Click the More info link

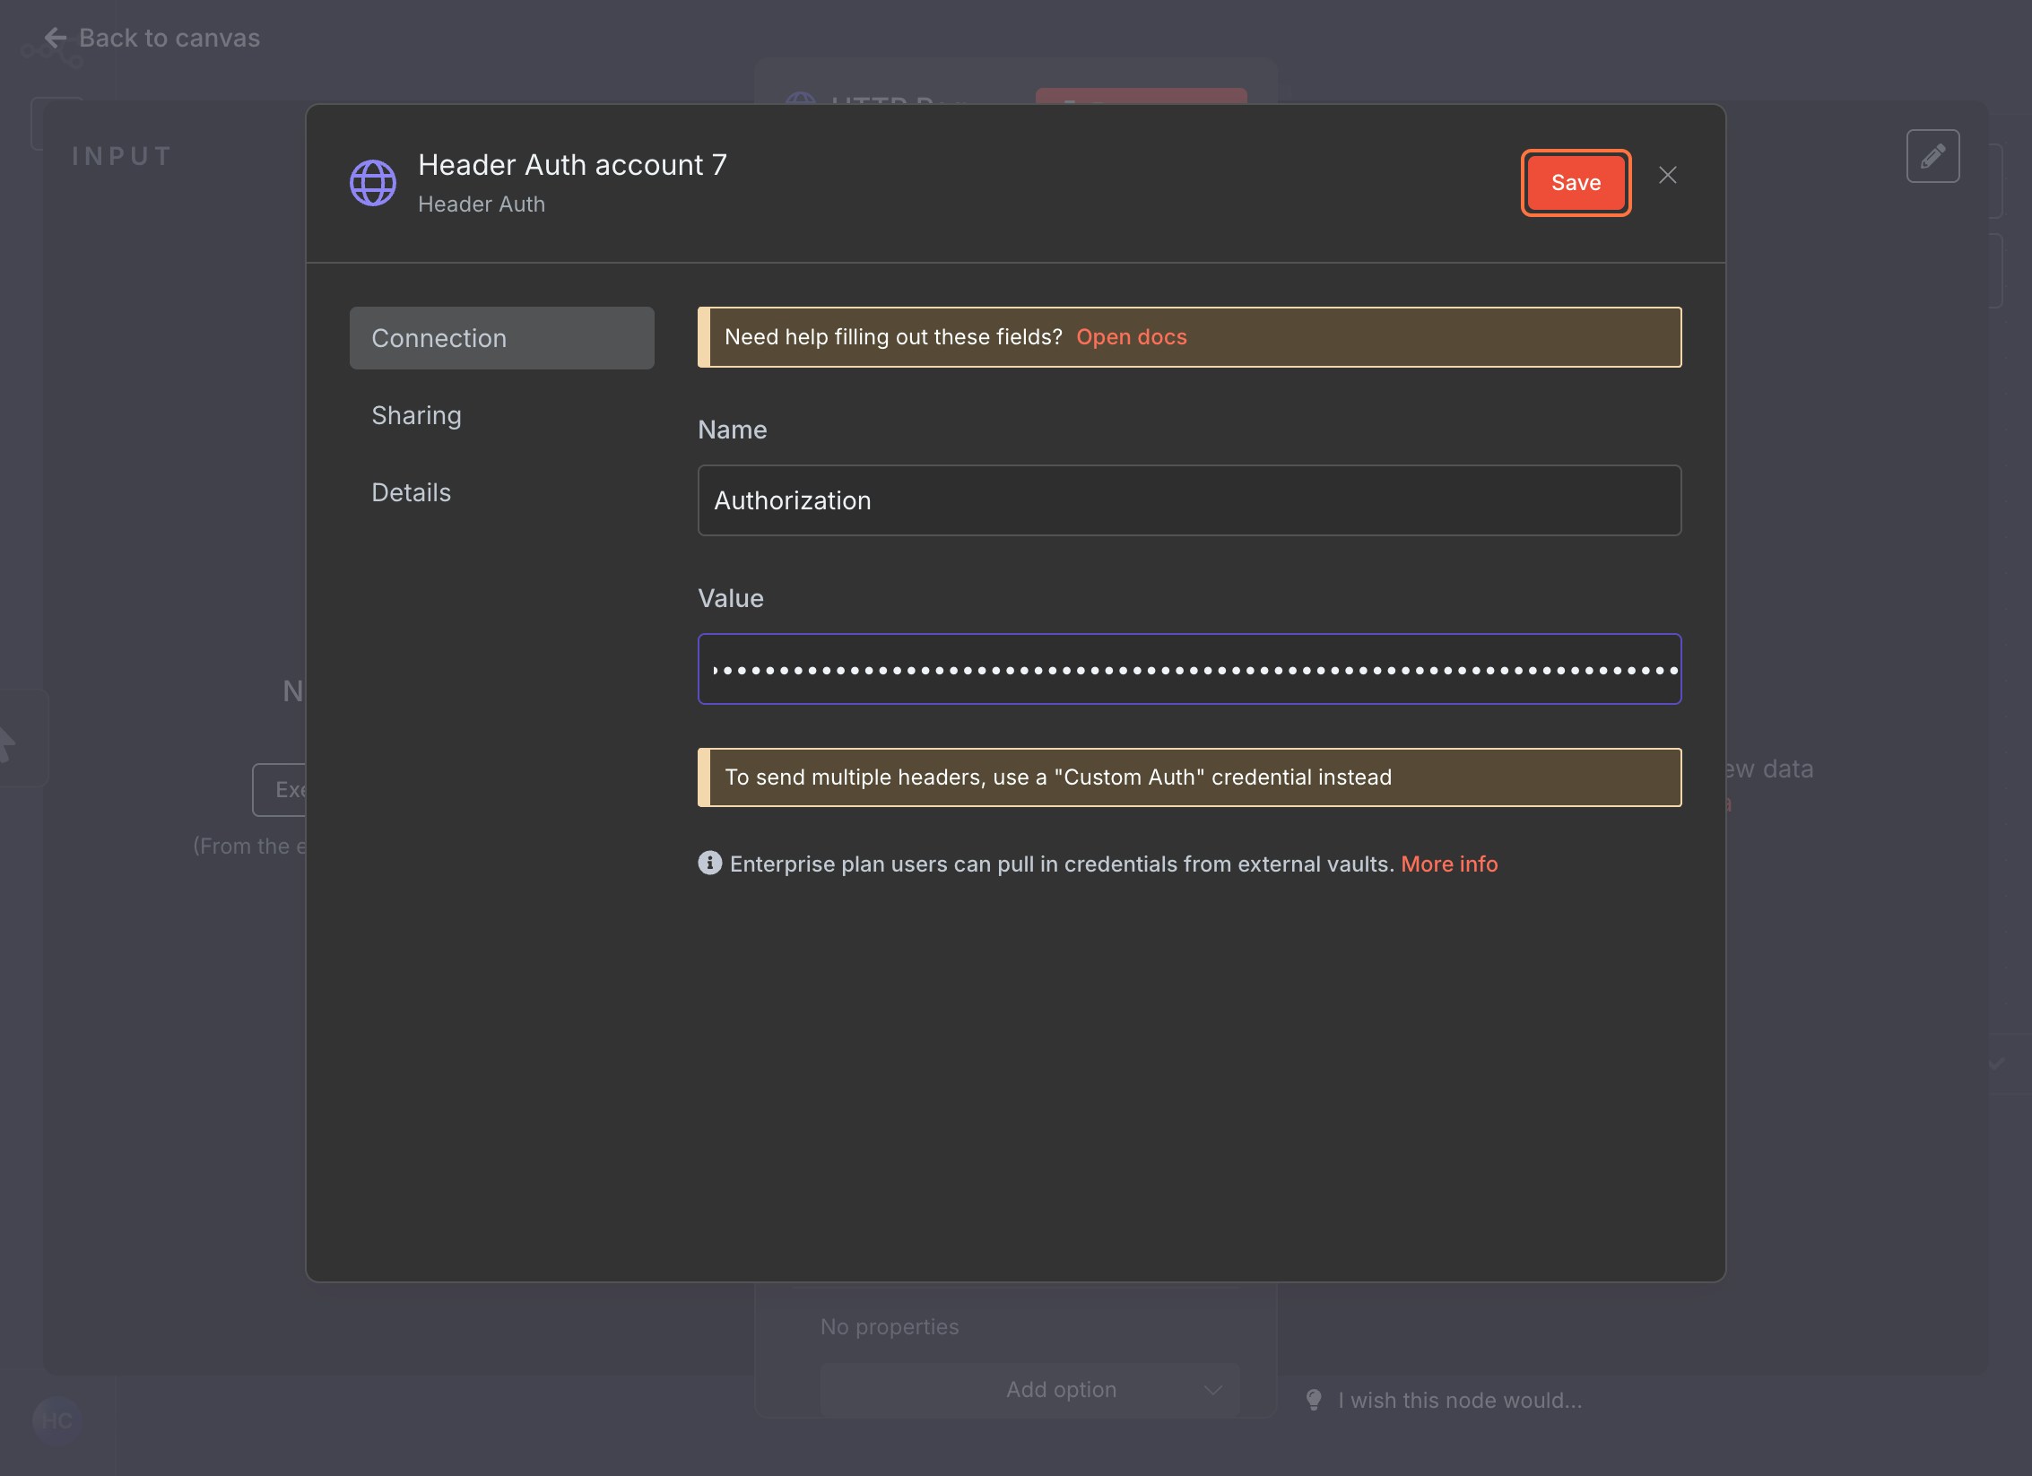pyautogui.click(x=1449, y=864)
